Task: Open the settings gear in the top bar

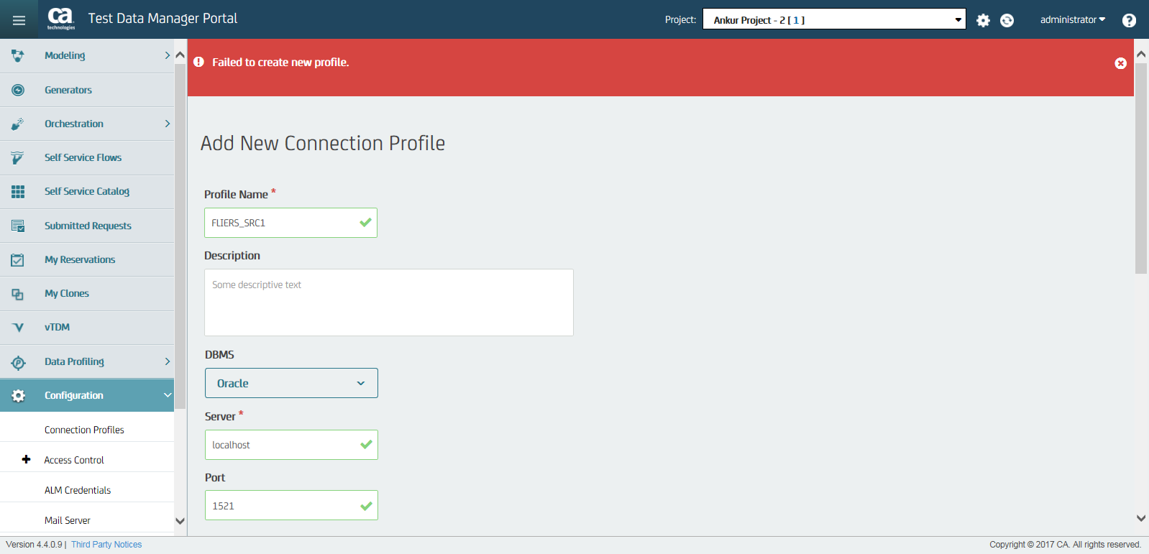Action: 982,20
